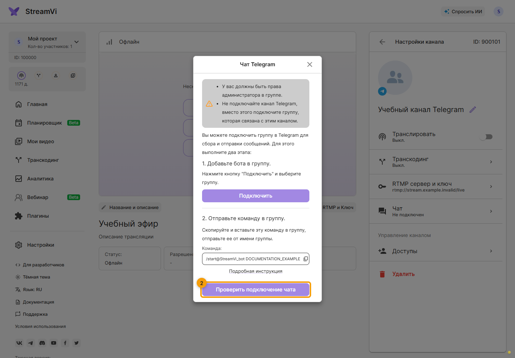
Task: Switch to Тёмная тема
Action: pyautogui.click(x=33, y=277)
